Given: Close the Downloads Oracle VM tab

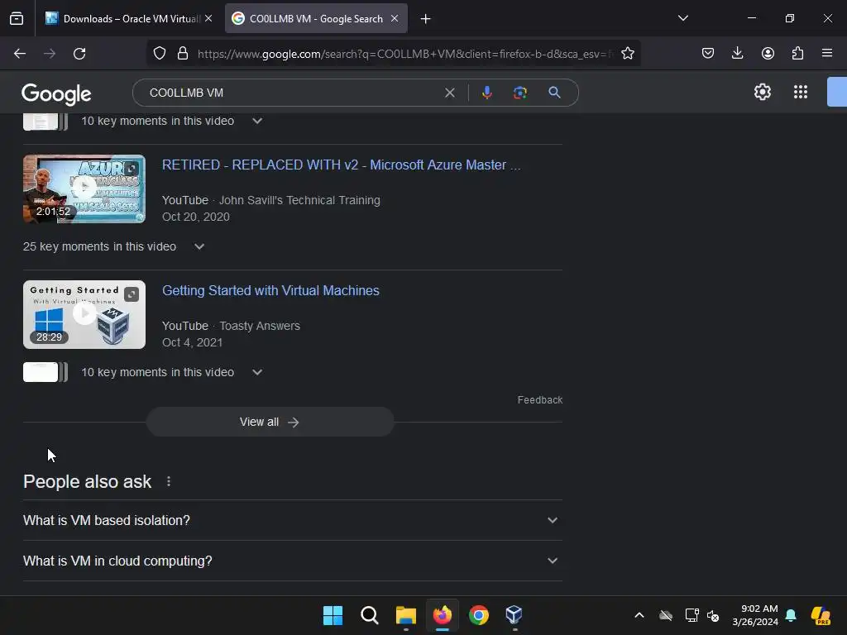Looking at the screenshot, I should [x=208, y=18].
